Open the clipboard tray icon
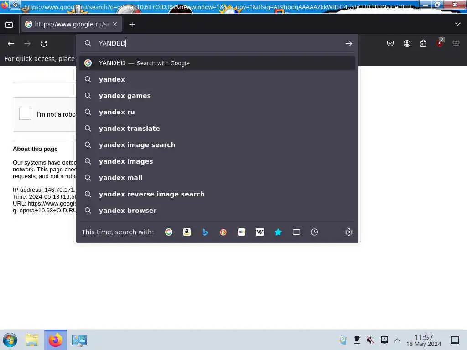The height and width of the screenshot is (350, 467). [x=357, y=340]
